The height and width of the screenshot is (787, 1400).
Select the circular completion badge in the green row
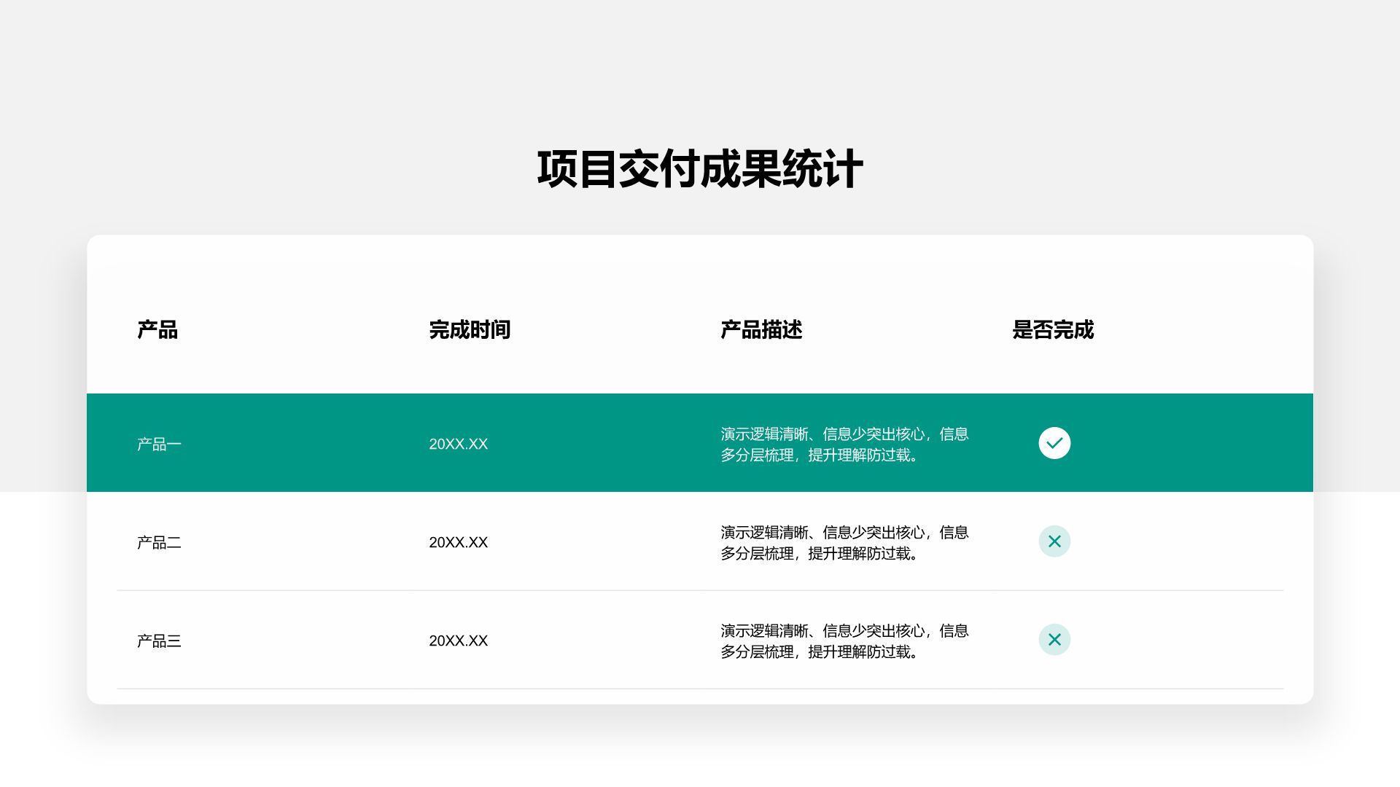point(1054,442)
